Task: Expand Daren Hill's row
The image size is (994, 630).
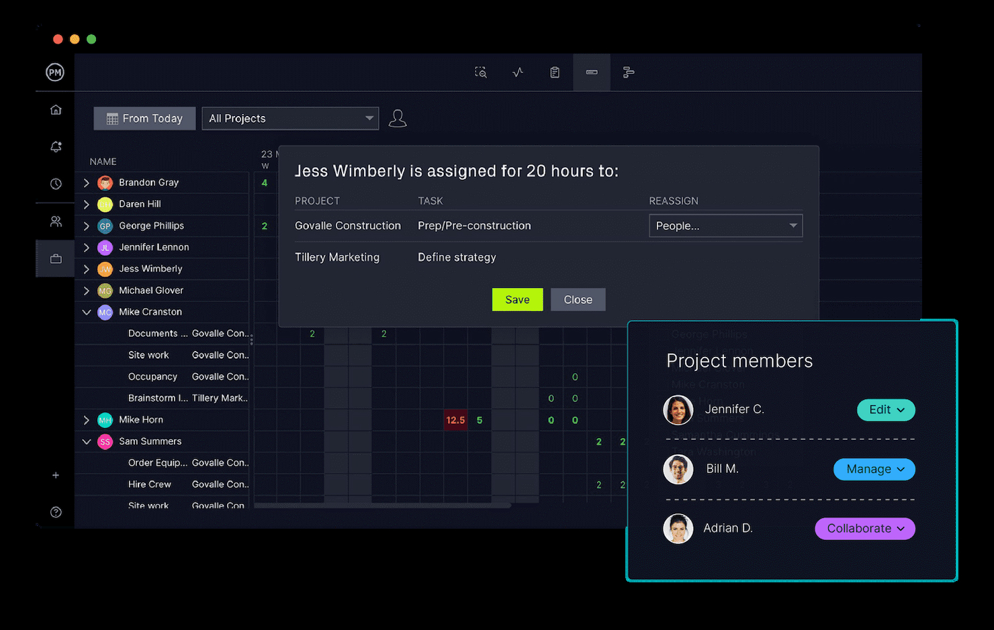Action: click(86, 204)
